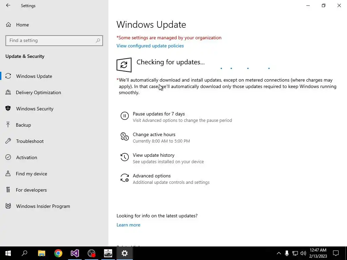Click the Find my device person icon
This screenshot has width=347, height=260.
pyautogui.click(x=8, y=173)
